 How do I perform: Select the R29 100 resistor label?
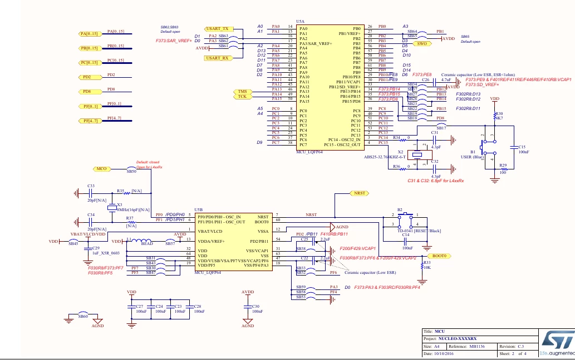tap(503, 169)
